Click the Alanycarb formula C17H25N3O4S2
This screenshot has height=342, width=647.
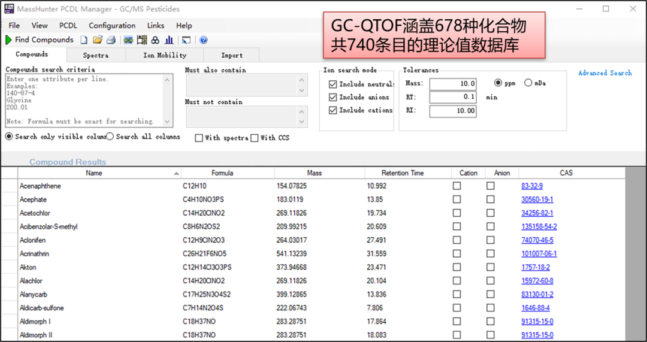tap(207, 295)
